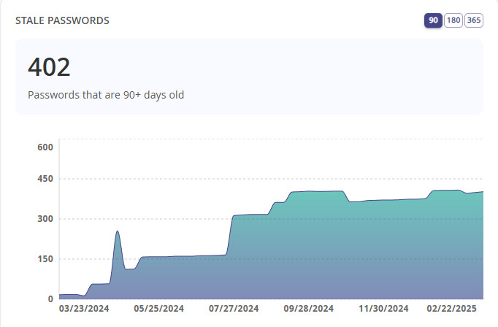The width and height of the screenshot is (498, 327).
Task: Click the 450 y-axis label
Action: coord(45,179)
